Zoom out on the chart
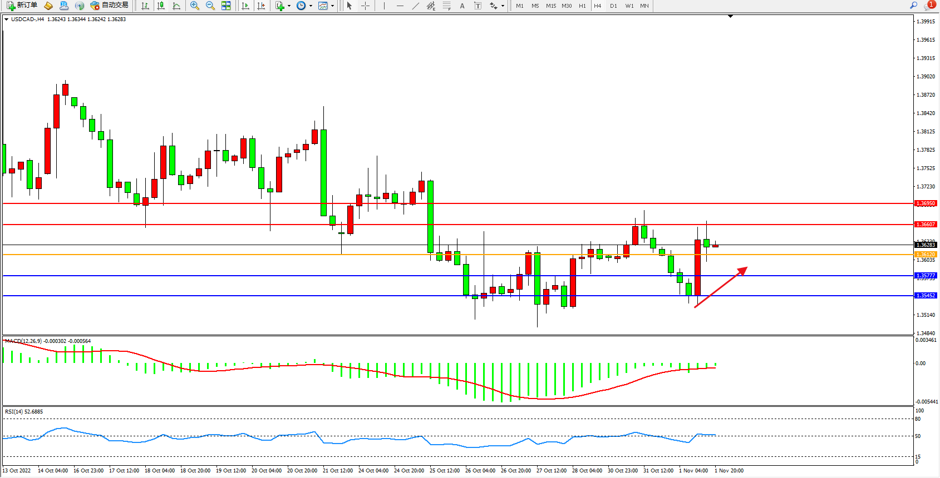Image resolution: width=940 pixels, height=478 pixels. point(210,6)
